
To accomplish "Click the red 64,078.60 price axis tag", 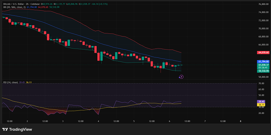I will click(x=263, y=52).
